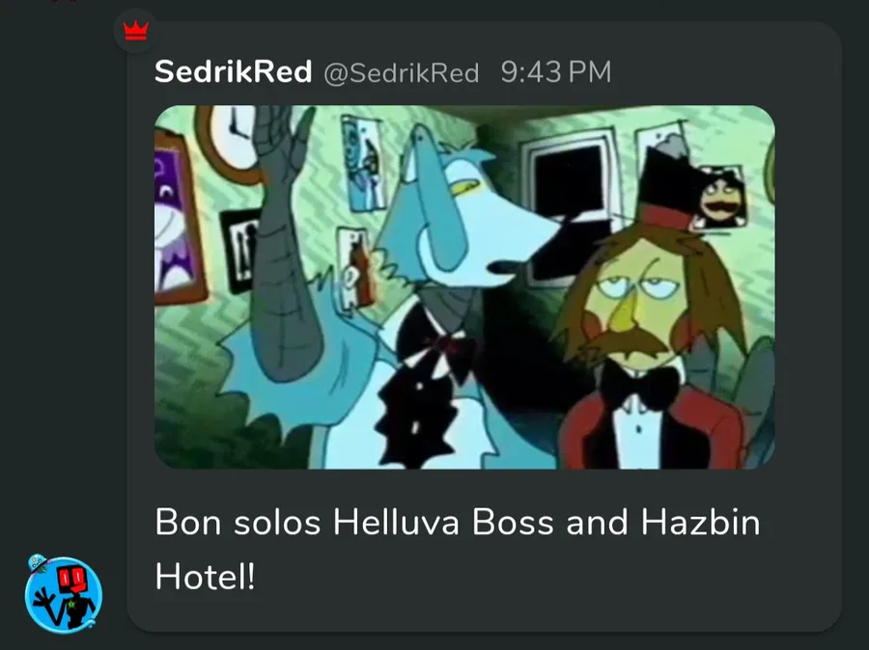
Task: Open the SedrikRed display name
Action: point(233,72)
